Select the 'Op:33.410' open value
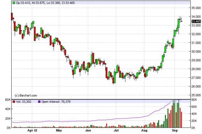This screenshot has height=134, width=202. (x=23, y=3)
